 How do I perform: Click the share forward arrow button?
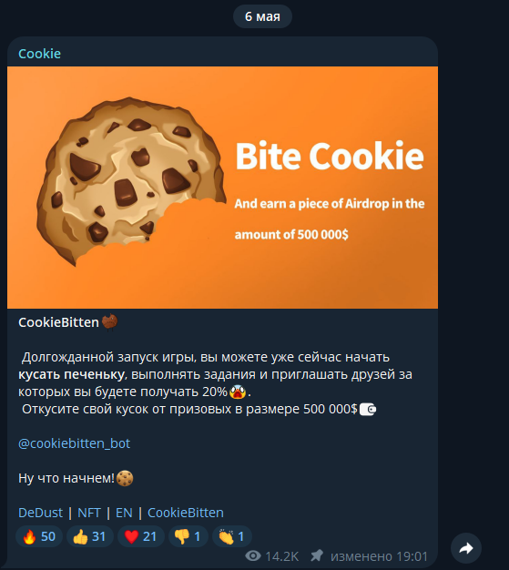click(x=466, y=548)
